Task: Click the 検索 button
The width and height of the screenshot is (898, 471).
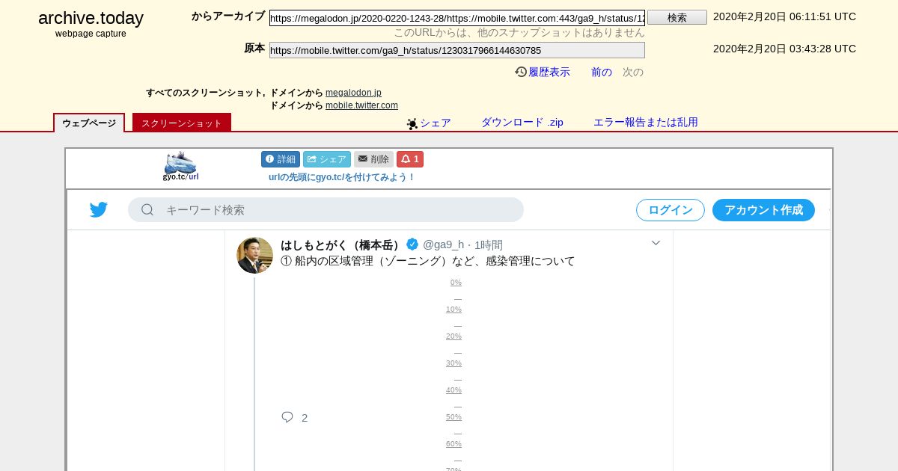Action: [x=677, y=17]
